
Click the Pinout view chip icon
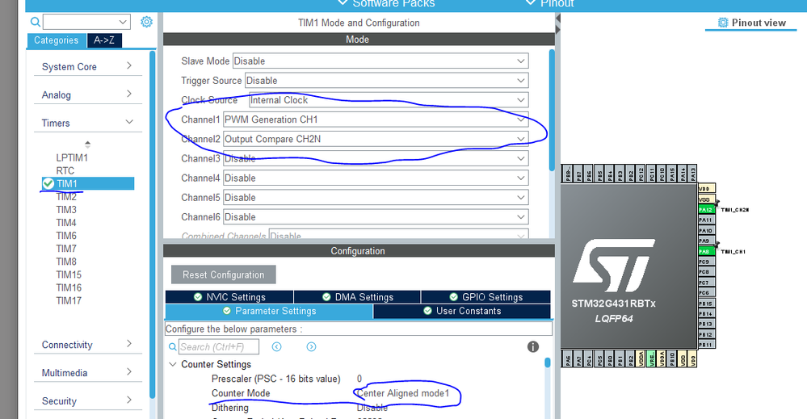point(723,23)
